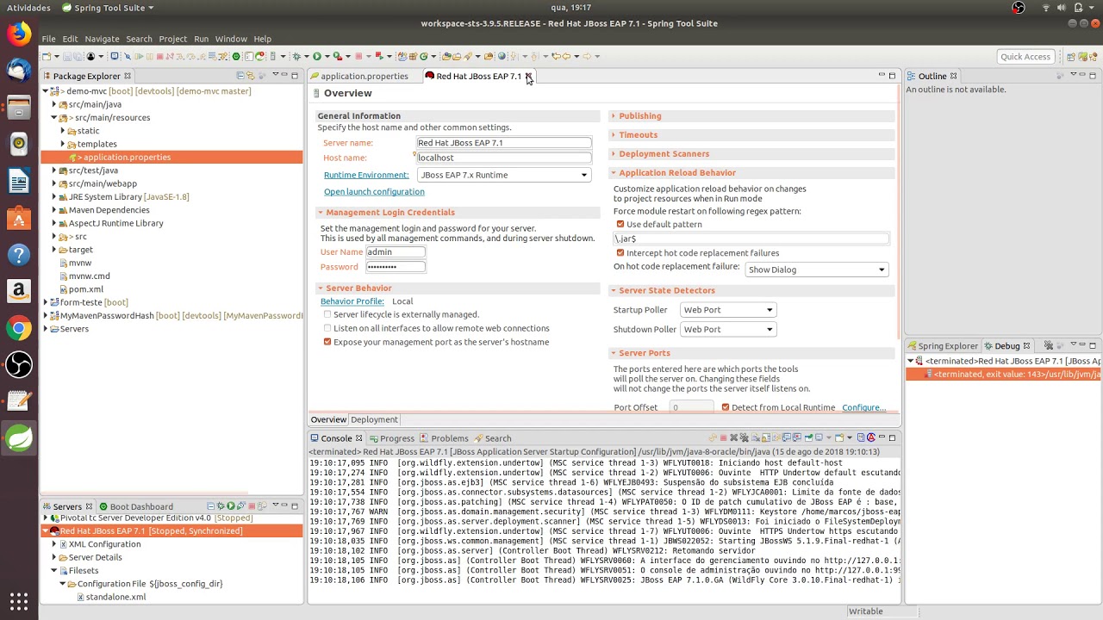Viewport: 1103px width, 620px height.
Task: Open the Help dock icon
Action: point(19,255)
